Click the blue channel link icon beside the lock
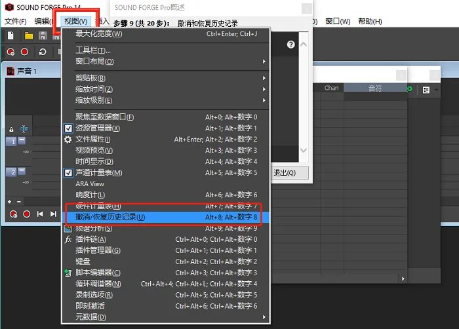This screenshot has width=459, height=329. (24, 129)
